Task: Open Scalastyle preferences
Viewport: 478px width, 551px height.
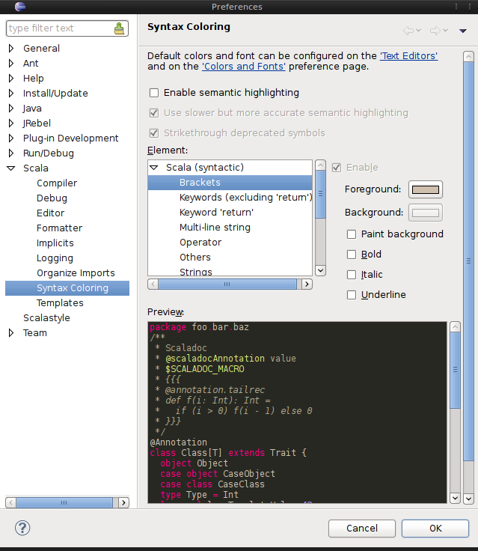Action: pyautogui.click(x=46, y=318)
